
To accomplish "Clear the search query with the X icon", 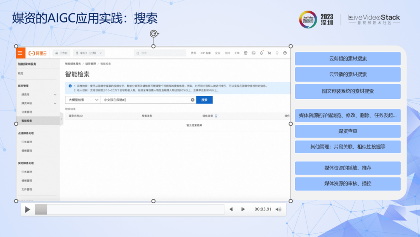I will click(x=192, y=100).
